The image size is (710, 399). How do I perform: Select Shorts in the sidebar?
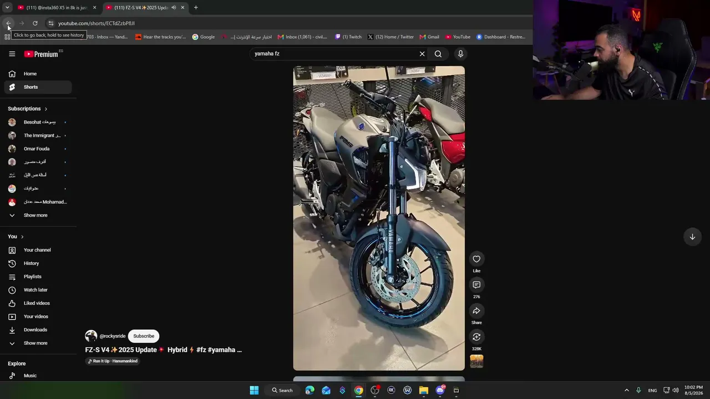38,87
